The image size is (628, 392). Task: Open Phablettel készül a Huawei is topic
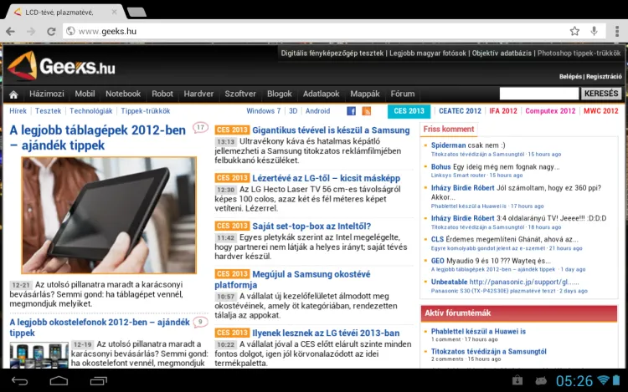click(478, 331)
